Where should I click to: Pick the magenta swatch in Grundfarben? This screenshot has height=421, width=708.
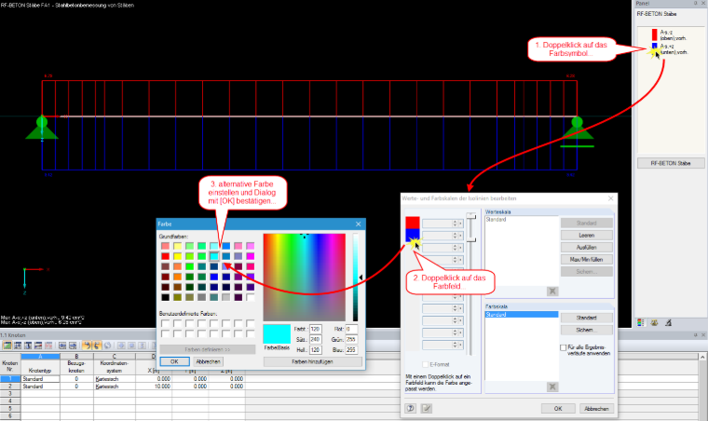251,256
